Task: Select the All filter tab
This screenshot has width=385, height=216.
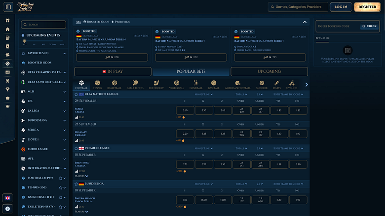Action: tap(78, 22)
